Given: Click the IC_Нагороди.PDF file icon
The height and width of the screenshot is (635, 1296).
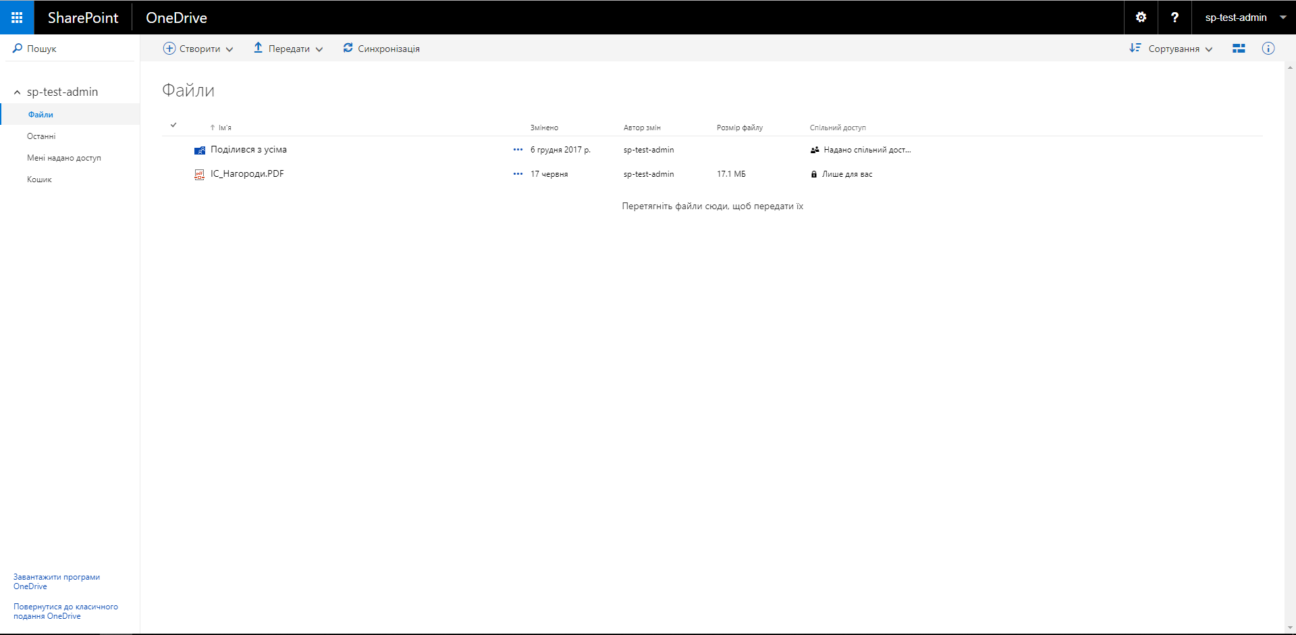Looking at the screenshot, I should (x=199, y=174).
